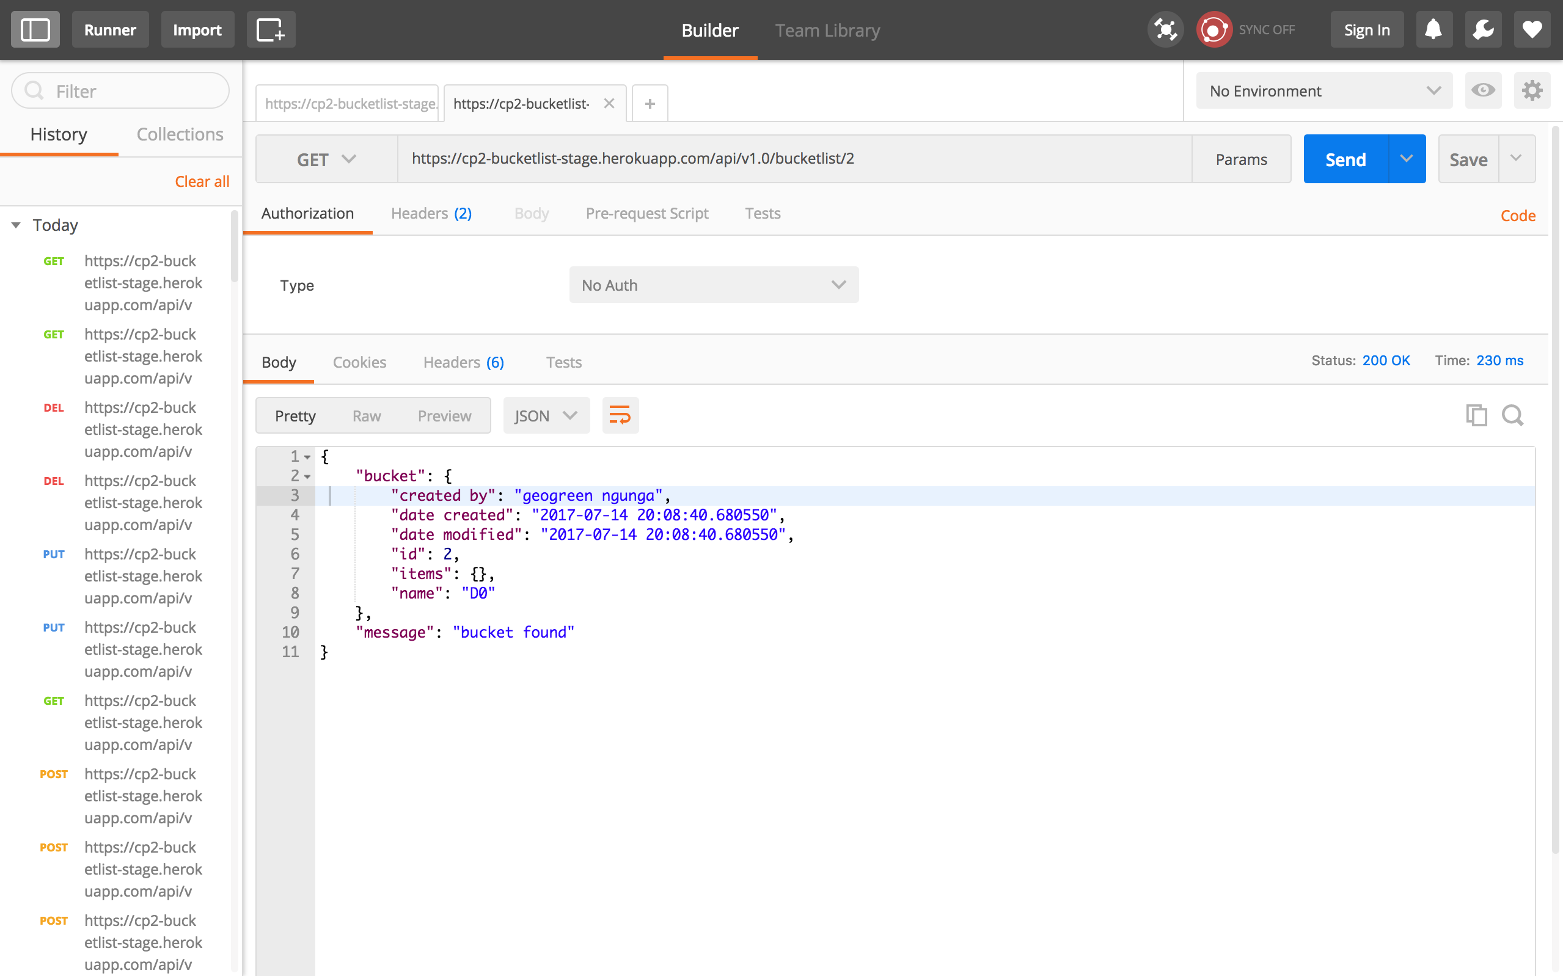Open manage environments gear icon

[1531, 90]
